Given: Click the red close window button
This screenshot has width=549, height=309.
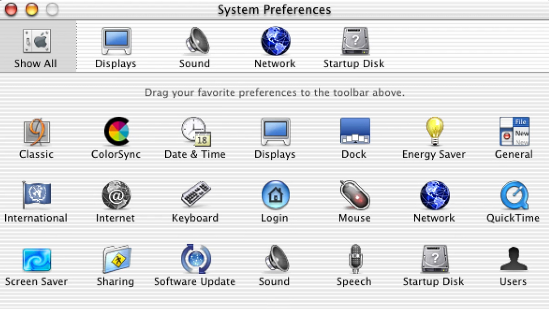Looking at the screenshot, I should [11, 9].
